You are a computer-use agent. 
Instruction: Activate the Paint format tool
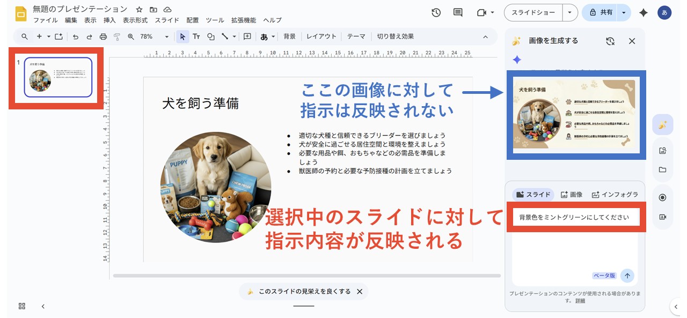click(116, 36)
